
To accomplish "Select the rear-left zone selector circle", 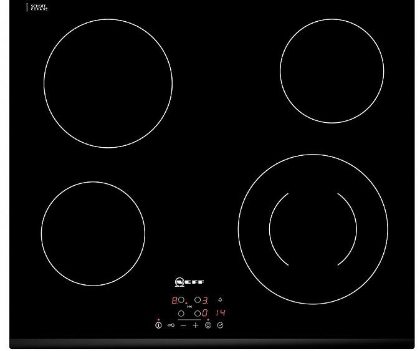I will [x=181, y=301].
